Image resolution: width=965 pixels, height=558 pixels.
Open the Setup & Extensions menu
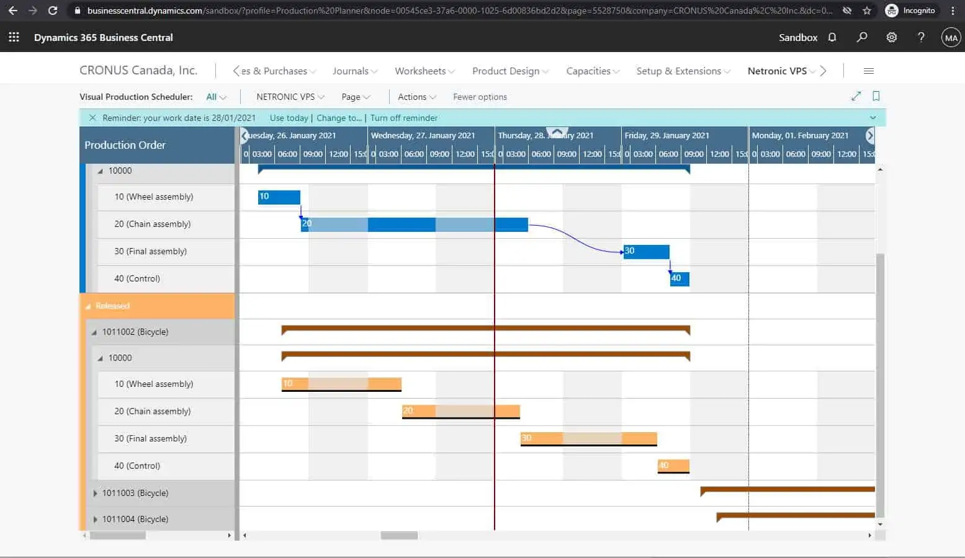coord(683,71)
